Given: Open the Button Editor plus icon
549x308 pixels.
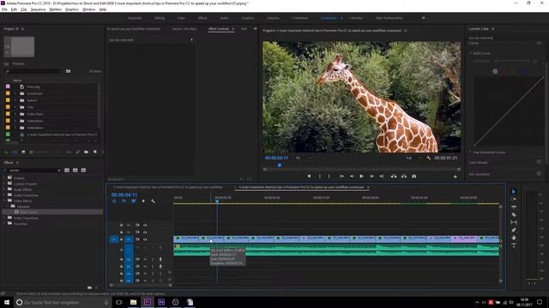Looking at the screenshot, I should click(x=455, y=177).
